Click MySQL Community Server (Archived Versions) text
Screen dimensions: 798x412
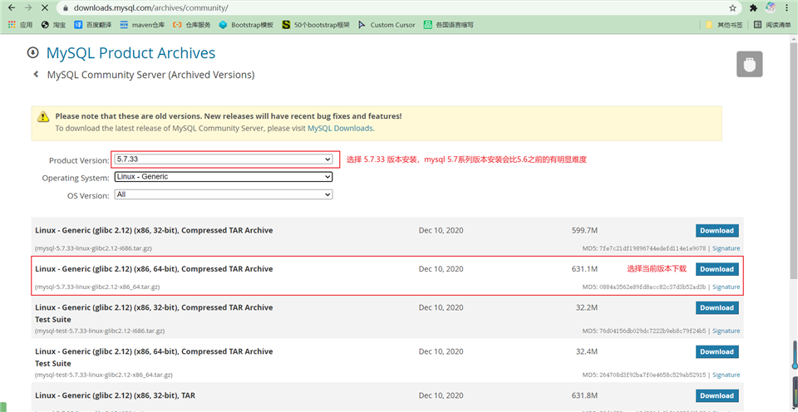click(150, 75)
